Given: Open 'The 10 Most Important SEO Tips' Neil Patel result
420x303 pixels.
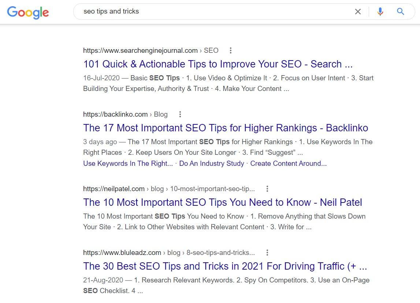Looking at the screenshot, I should [x=223, y=202].
